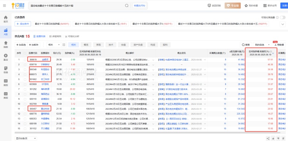Expand concept analysis for row 1
288x141 pixels.
(x=153, y=60)
